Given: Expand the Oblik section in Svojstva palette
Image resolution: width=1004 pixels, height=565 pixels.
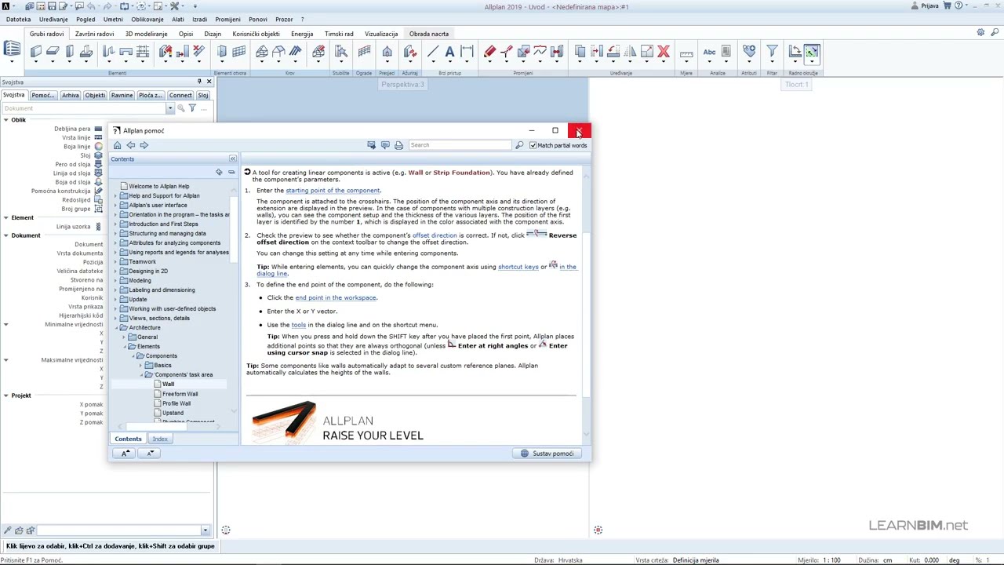Looking at the screenshot, I should coord(5,120).
